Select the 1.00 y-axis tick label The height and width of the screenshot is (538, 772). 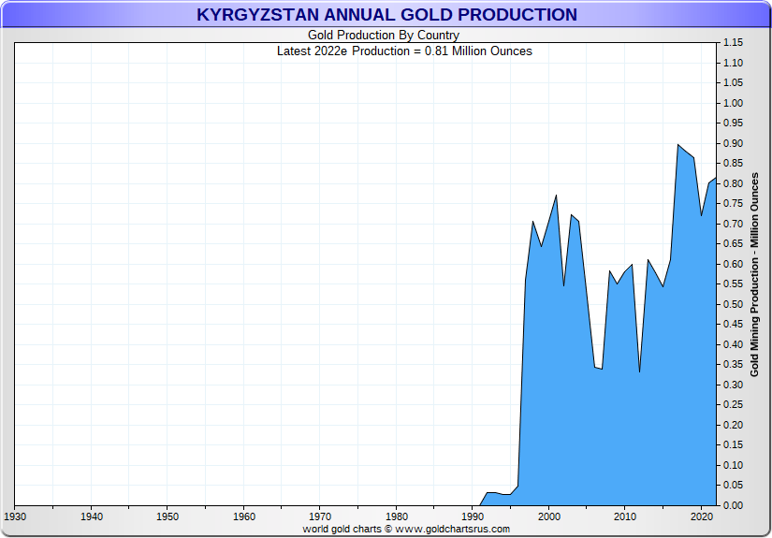pos(733,103)
